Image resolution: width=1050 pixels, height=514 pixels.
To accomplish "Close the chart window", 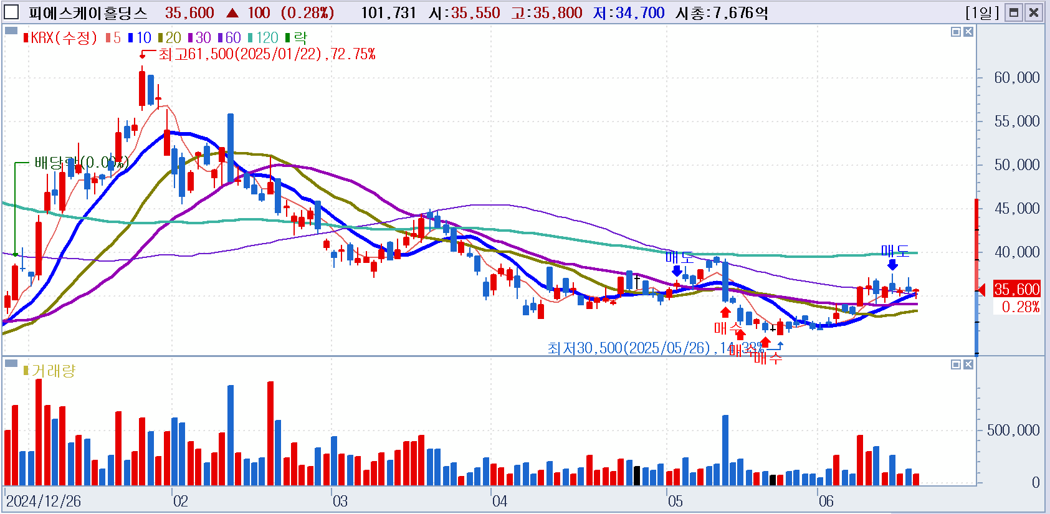I will click(1034, 12).
